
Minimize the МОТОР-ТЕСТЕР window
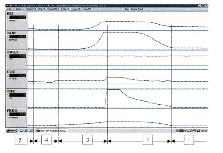[200, 6]
